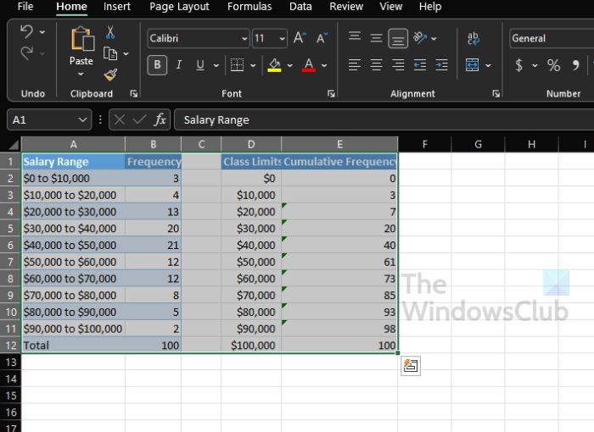The width and height of the screenshot is (594, 432).
Task: Switch to the Formulas tab
Action: pyautogui.click(x=249, y=7)
